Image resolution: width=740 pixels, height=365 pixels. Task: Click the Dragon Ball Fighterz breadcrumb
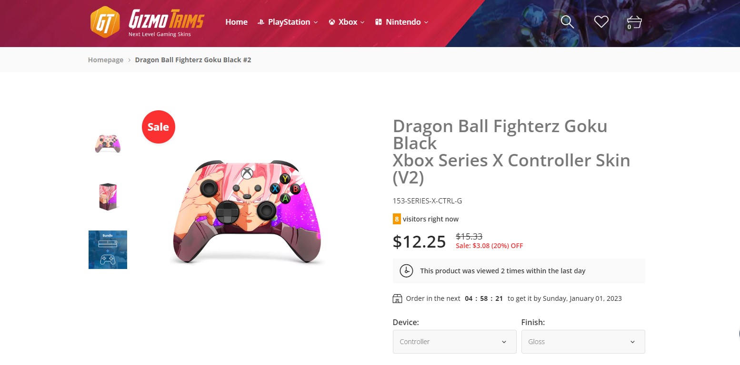click(193, 60)
